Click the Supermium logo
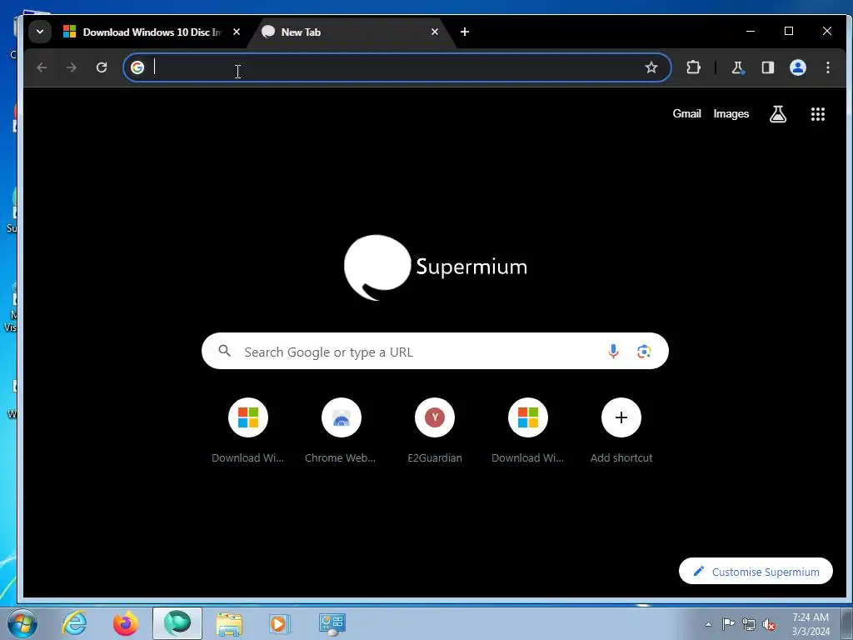The image size is (853, 640). pyautogui.click(x=436, y=267)
